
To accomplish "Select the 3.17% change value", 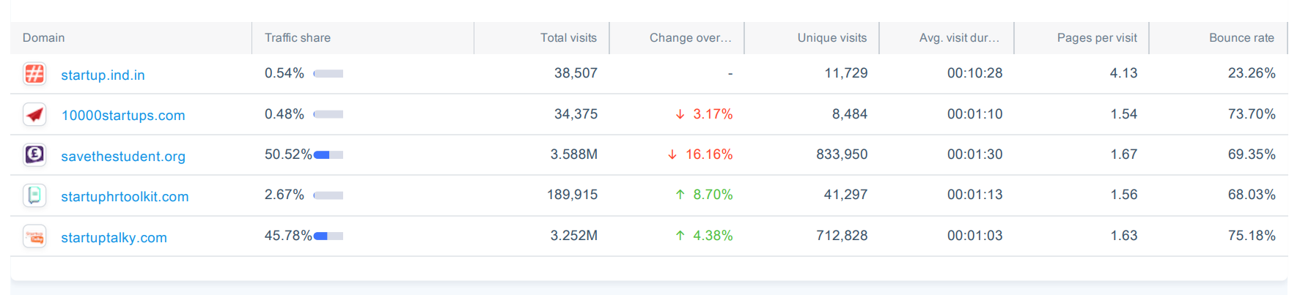I will [x=713, y=114].
